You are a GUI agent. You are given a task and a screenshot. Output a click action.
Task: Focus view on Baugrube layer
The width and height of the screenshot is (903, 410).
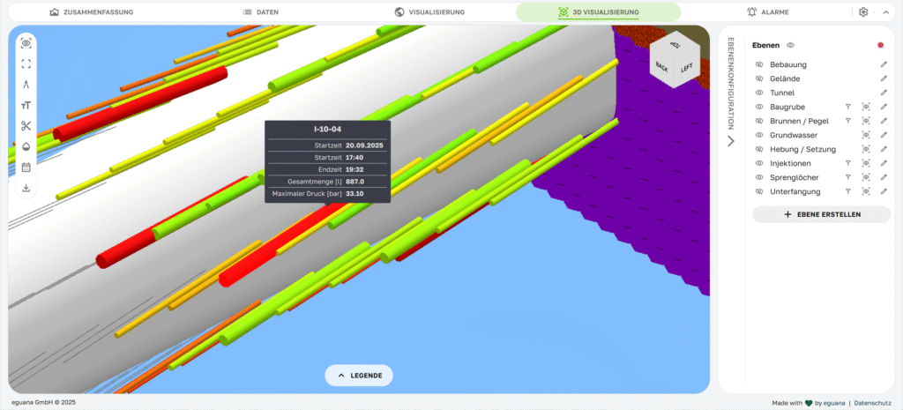pos(866,107)
